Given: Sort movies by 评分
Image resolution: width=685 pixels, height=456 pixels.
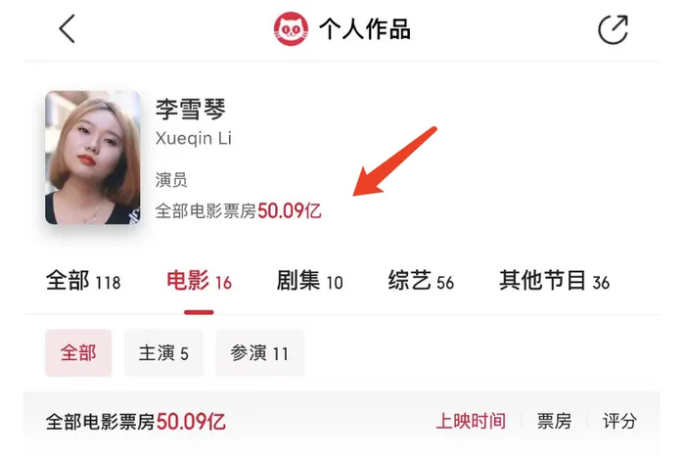Looking at the screenshot, I should pyautogui.click(x=619, y=421).
